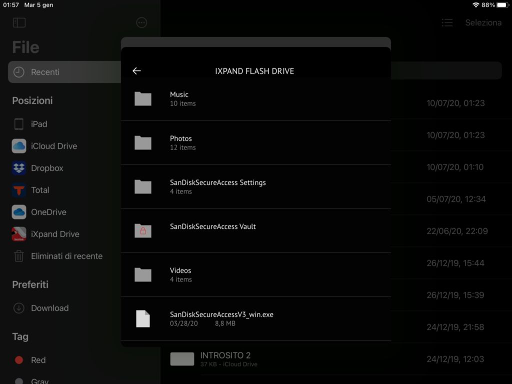Click '12 items' count under Photos
The height and width of the screenshot is (384, 512).
[x=183, y=147]
